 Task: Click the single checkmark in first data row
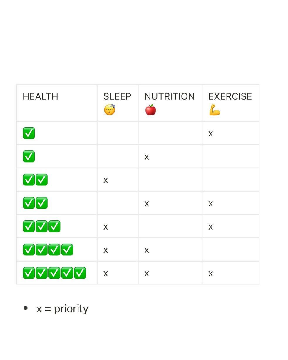click(x=29, y=133)
